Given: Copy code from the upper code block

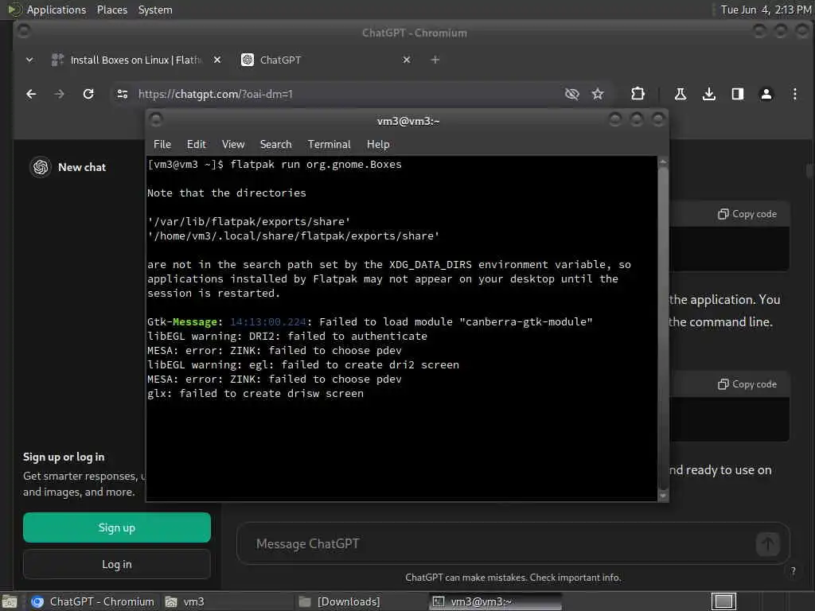Looking at the screenshot, I should (x=747, y=214).
